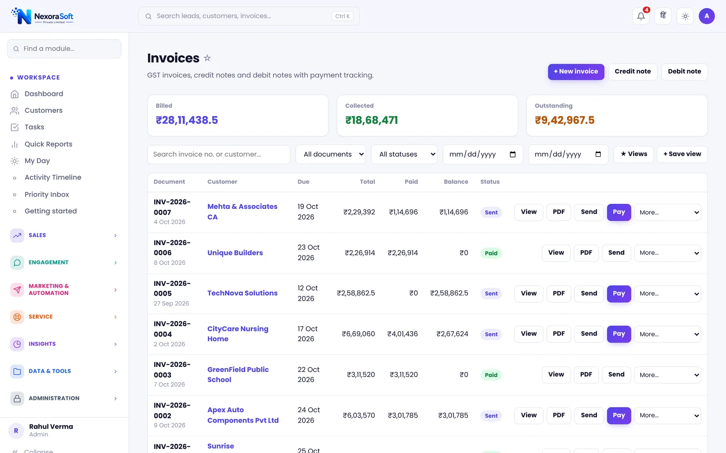726x453 pixels.
Task: Open More dropdown for TechNova Solutions row
Action: coord(667,294)
